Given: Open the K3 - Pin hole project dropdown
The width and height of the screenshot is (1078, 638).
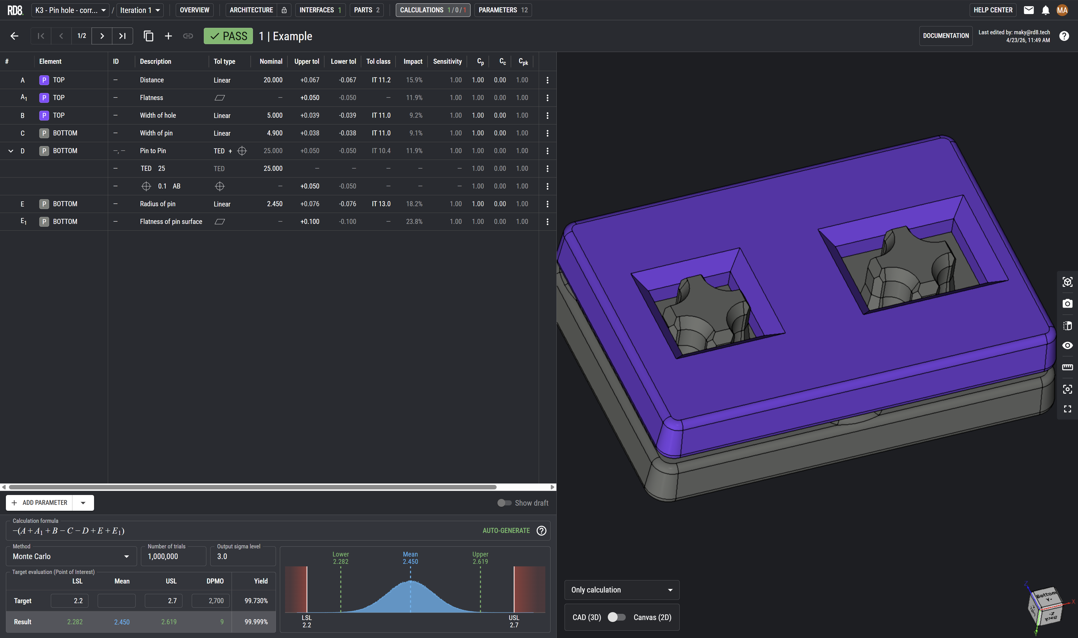Looking at the screenshot, I should (70, 10).
